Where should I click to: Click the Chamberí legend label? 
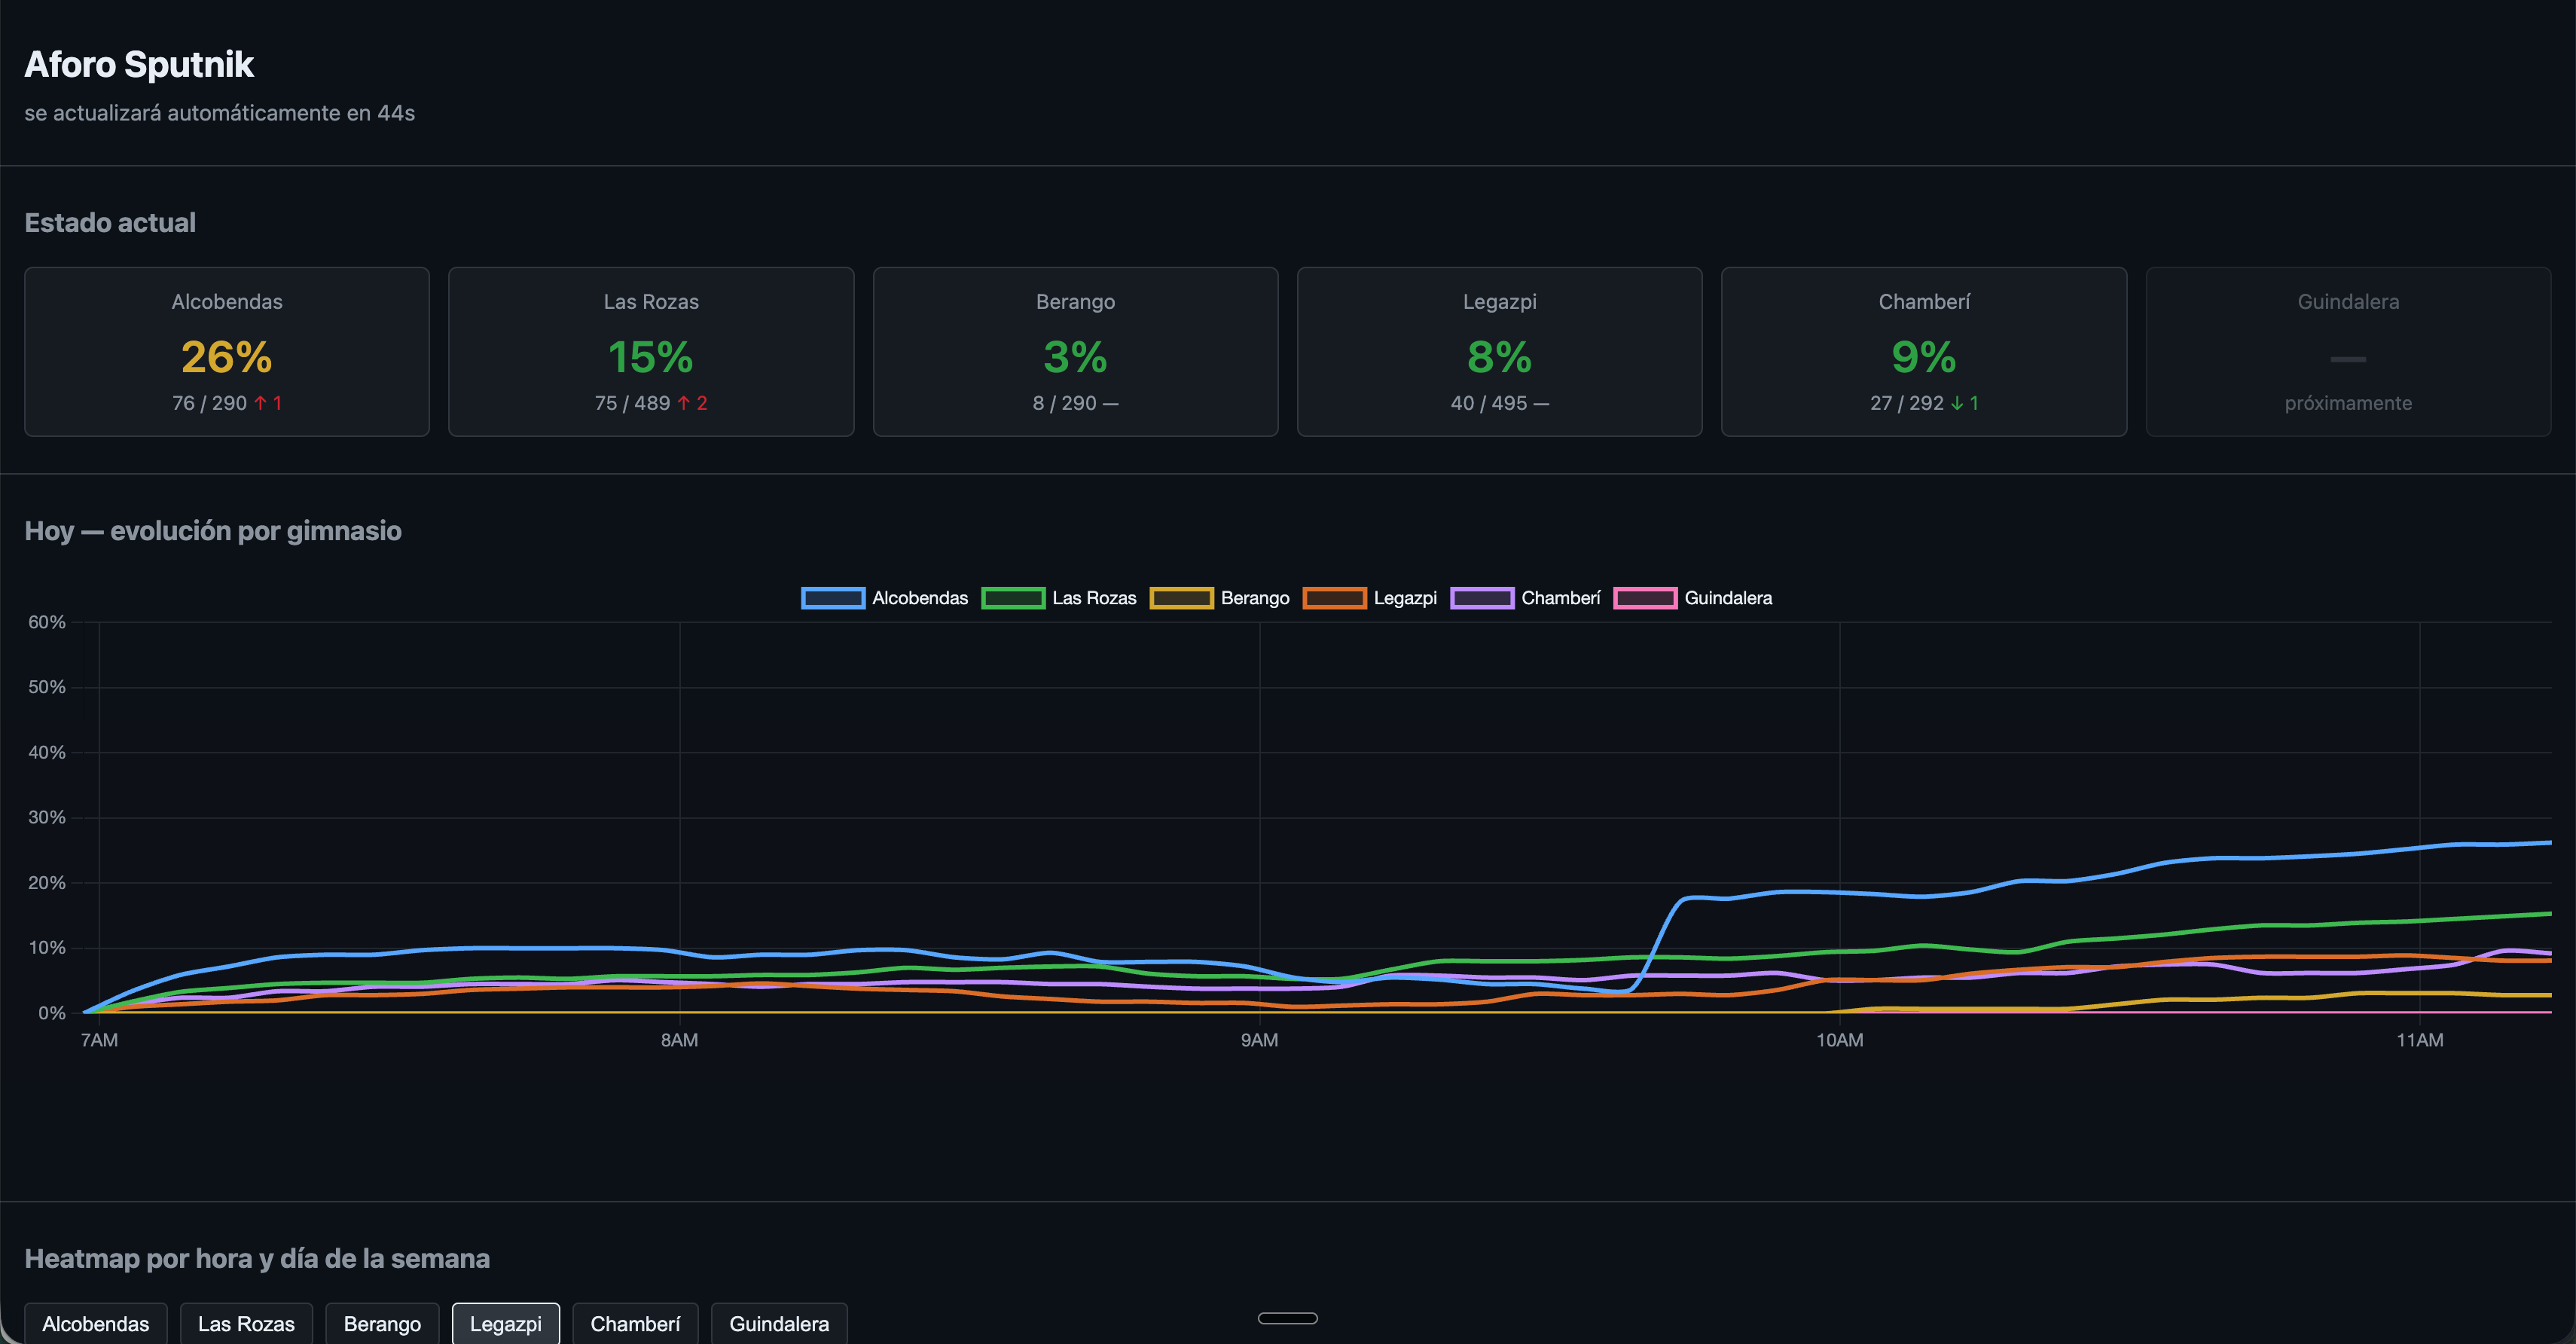pyautogui.click(x=1561, y=598)
